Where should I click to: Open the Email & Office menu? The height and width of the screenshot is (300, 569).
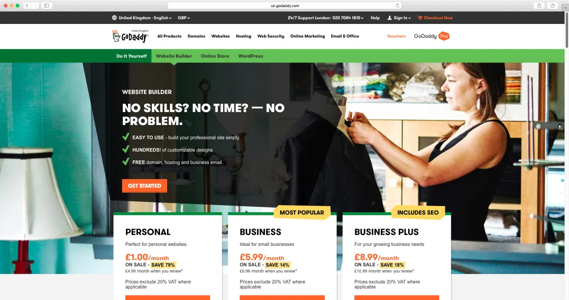point(345,36)
